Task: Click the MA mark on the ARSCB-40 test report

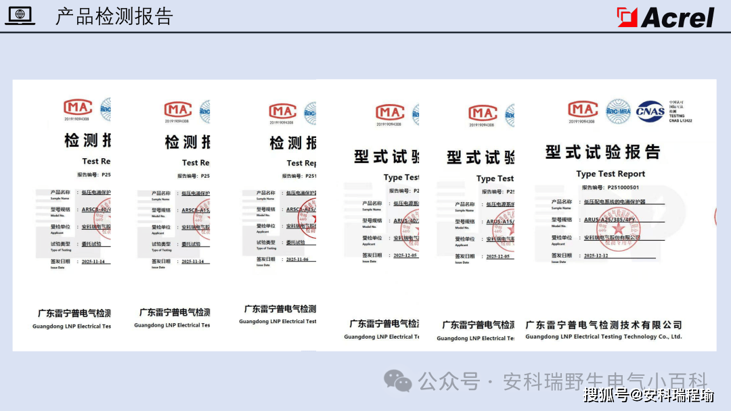Action: pos(78,108)
